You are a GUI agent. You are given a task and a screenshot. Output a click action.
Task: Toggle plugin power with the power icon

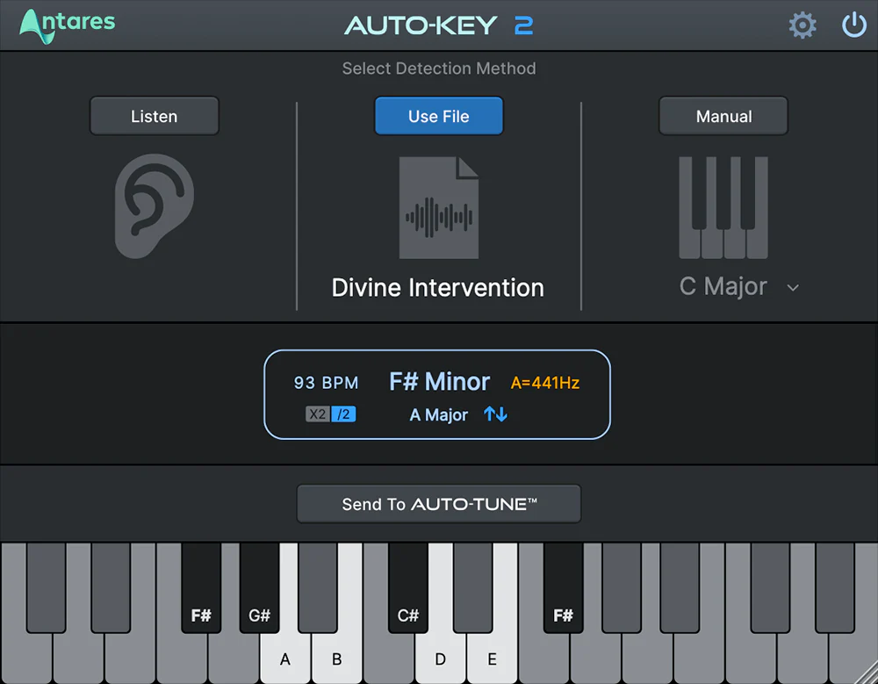(853, 25)
